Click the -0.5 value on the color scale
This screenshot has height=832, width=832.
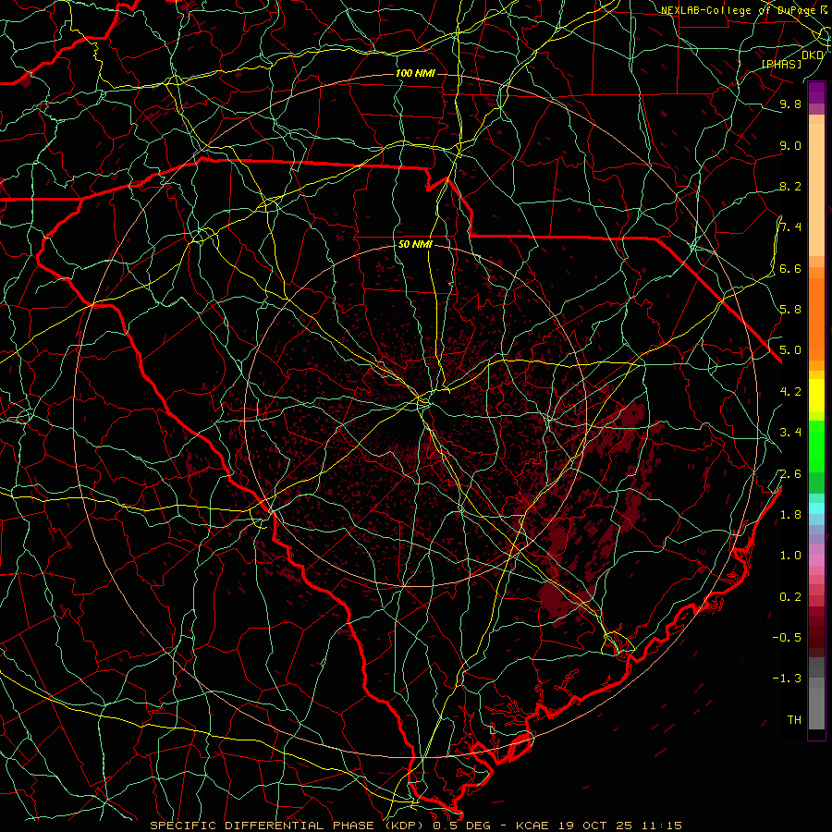(x=787, y=637)
